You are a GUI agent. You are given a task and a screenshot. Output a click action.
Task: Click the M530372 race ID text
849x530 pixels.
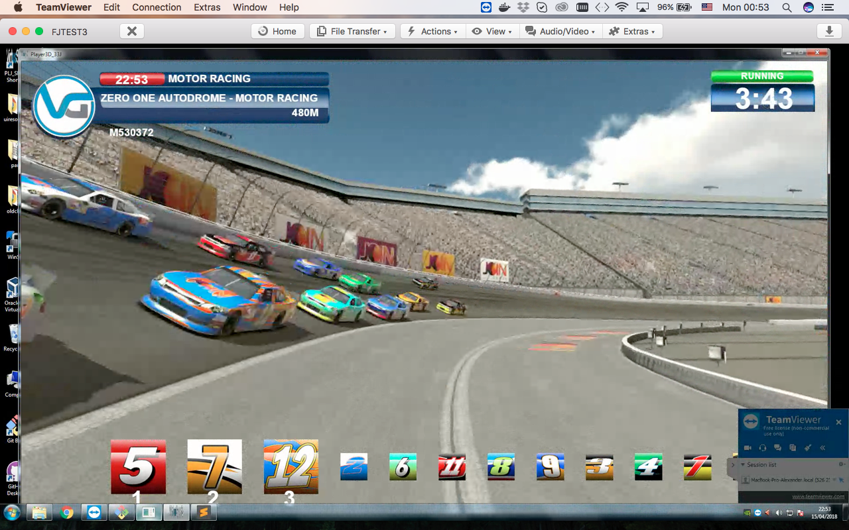pyautogui.click(x=131, y=132)
